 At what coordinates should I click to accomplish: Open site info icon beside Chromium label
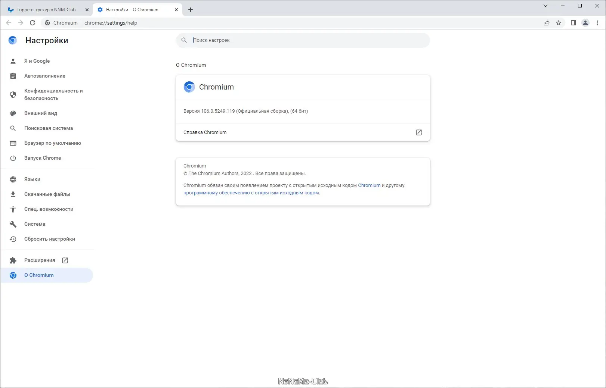(47, 23)
